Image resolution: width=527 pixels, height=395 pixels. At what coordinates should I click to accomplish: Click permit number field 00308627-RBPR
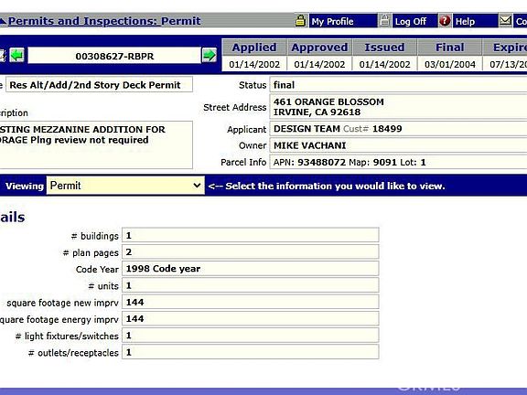click(x=114, y=56)
